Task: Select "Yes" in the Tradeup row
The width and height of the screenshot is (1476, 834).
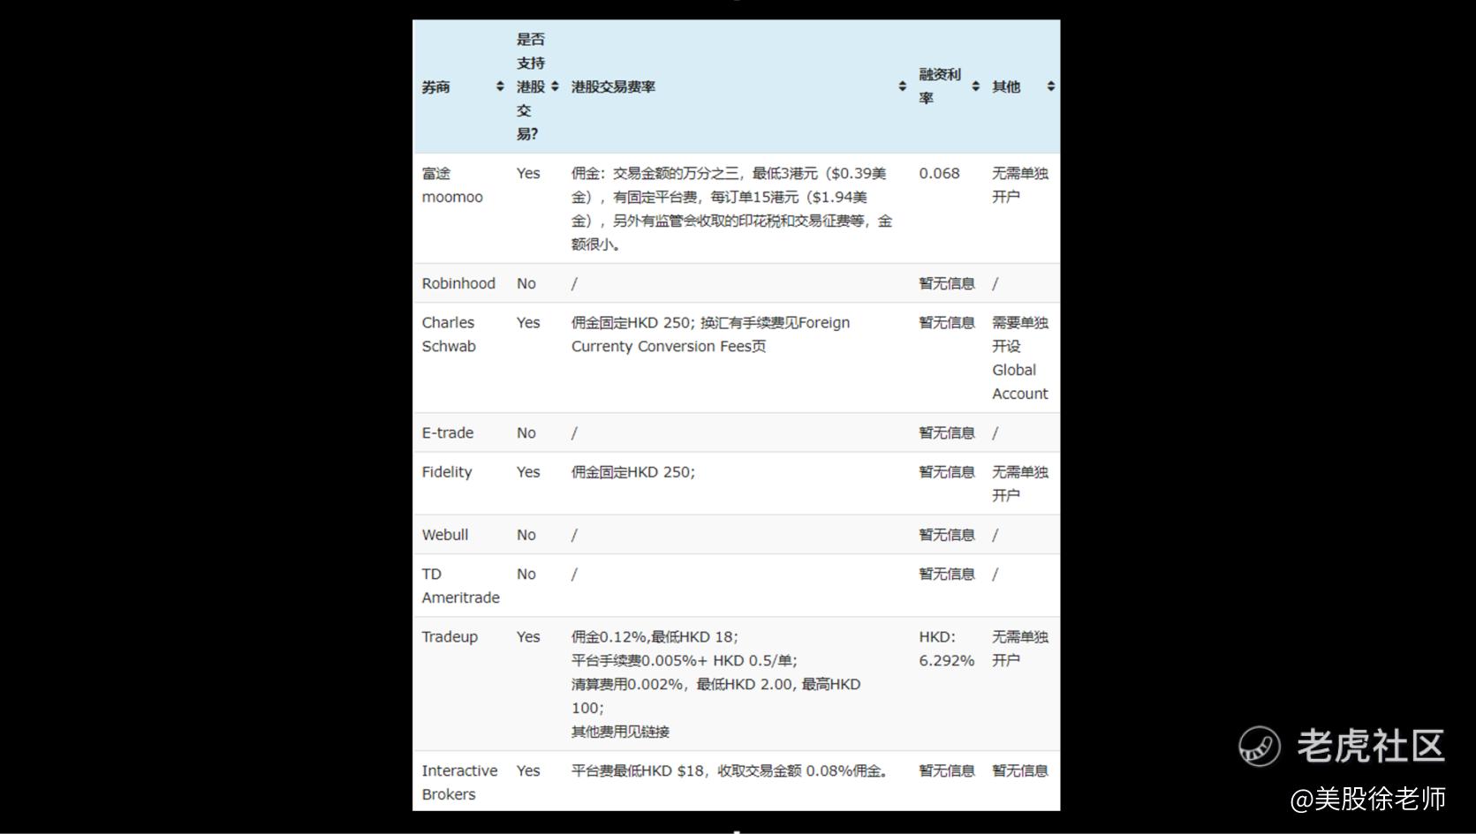Action: tap(528, 636)
